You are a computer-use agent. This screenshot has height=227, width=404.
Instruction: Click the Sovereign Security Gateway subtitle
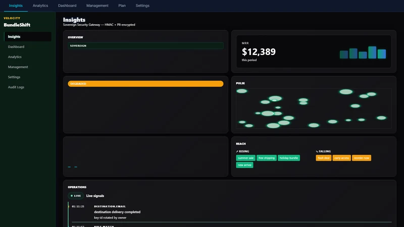click(99, 25)
